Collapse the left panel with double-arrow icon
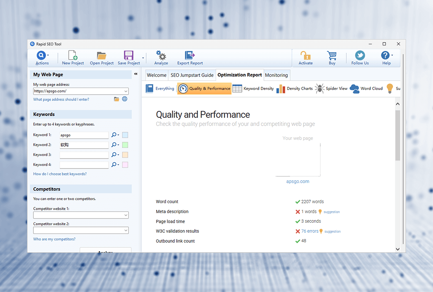Viewport: 433px width, 292px height. pos(136,74)
